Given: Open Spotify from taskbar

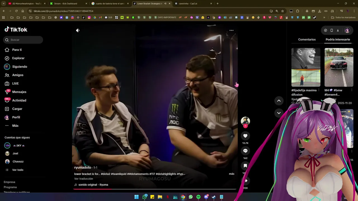Looking at the screenshot, I should pyautogui.click(x=198, y=197).
